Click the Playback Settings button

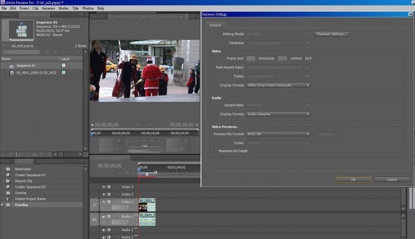[332, 34]
